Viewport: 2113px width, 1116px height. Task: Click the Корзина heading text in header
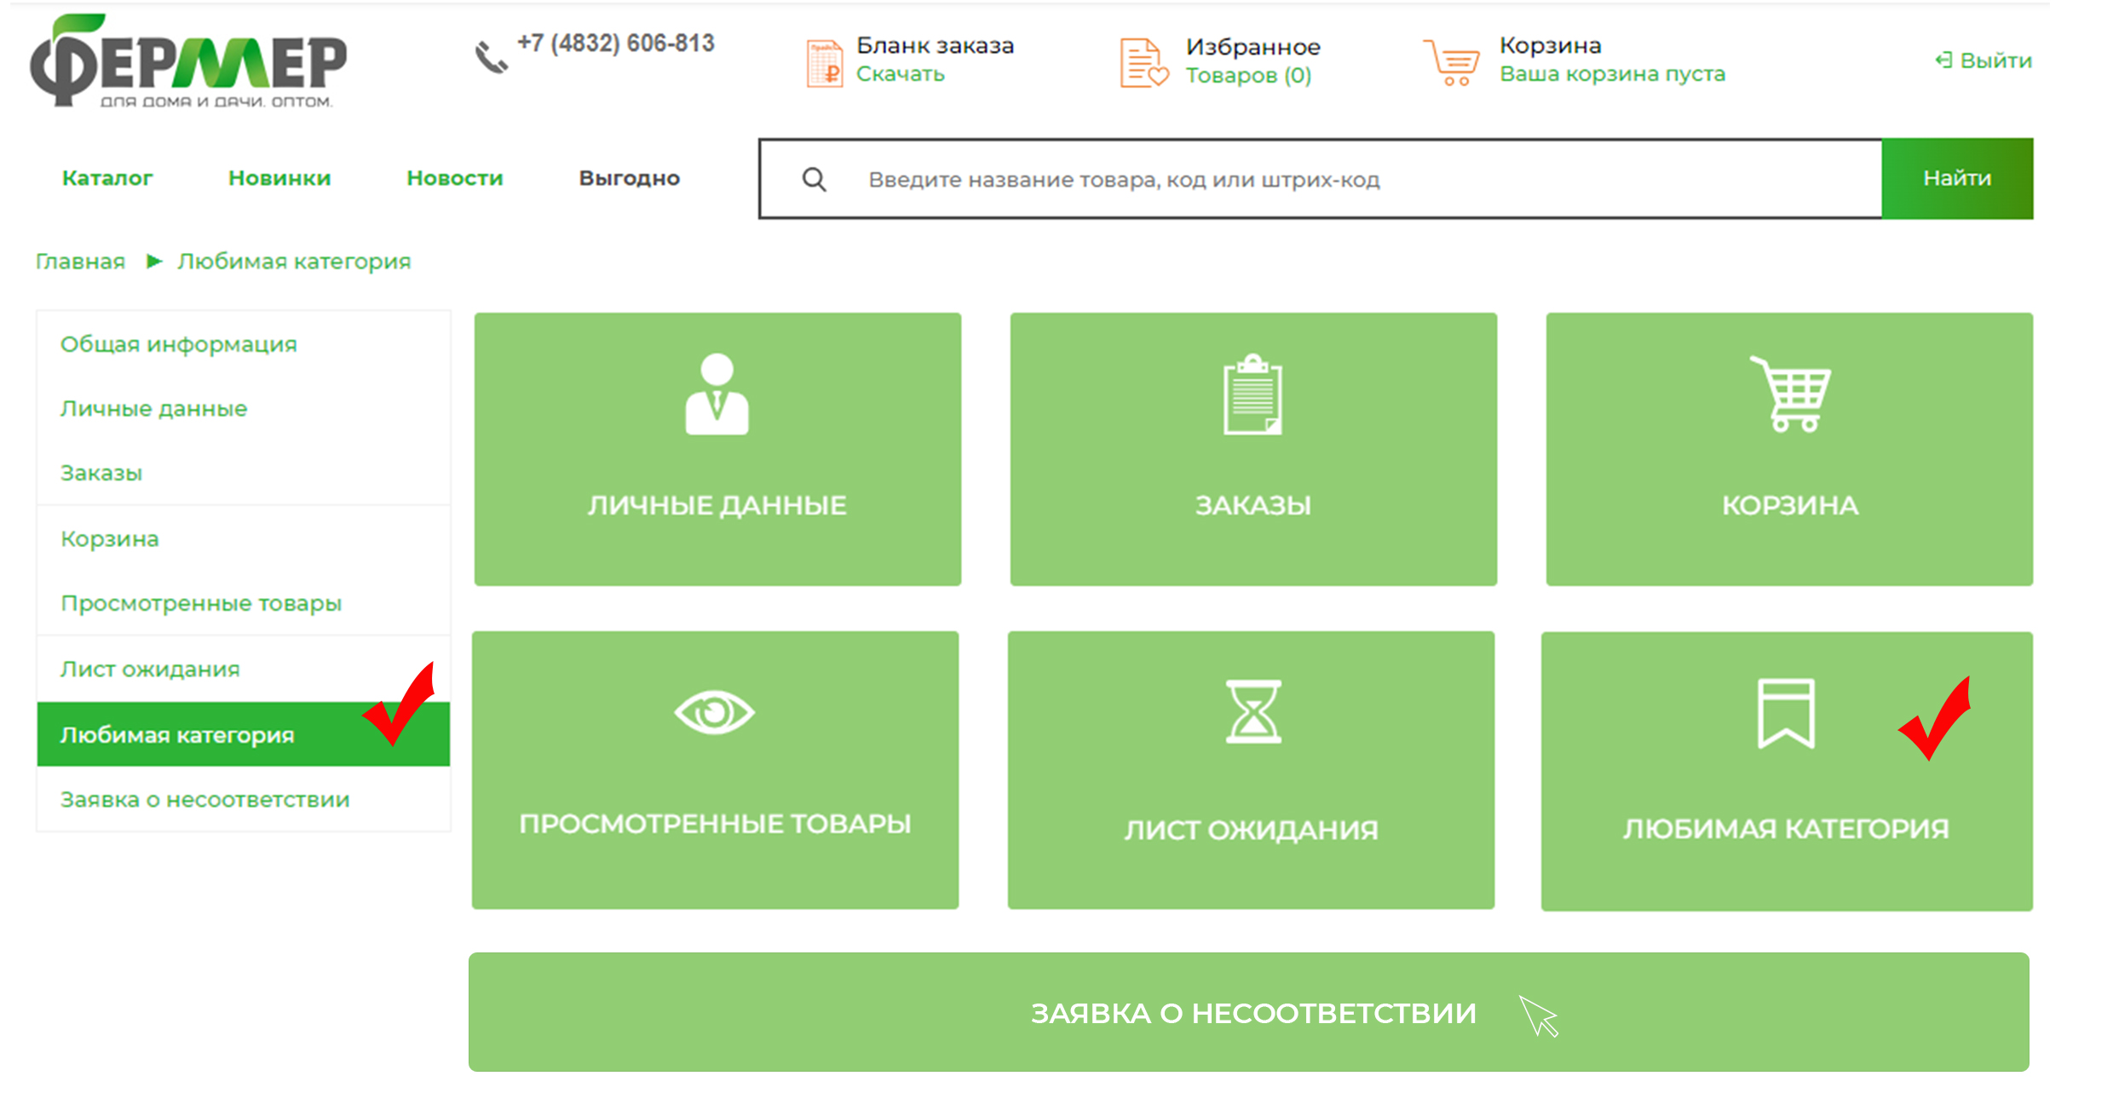click(1551, 45)
